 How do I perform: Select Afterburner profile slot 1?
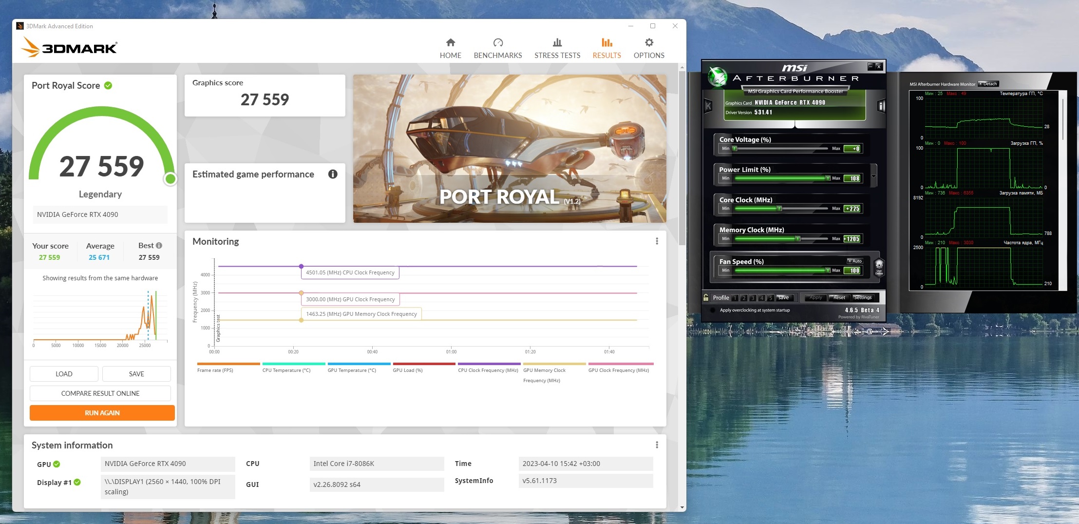pos(735,298)
